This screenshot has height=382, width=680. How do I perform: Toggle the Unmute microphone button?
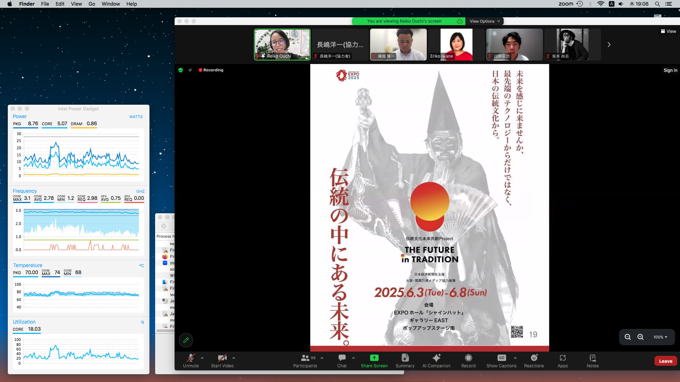tap(191, 358)
